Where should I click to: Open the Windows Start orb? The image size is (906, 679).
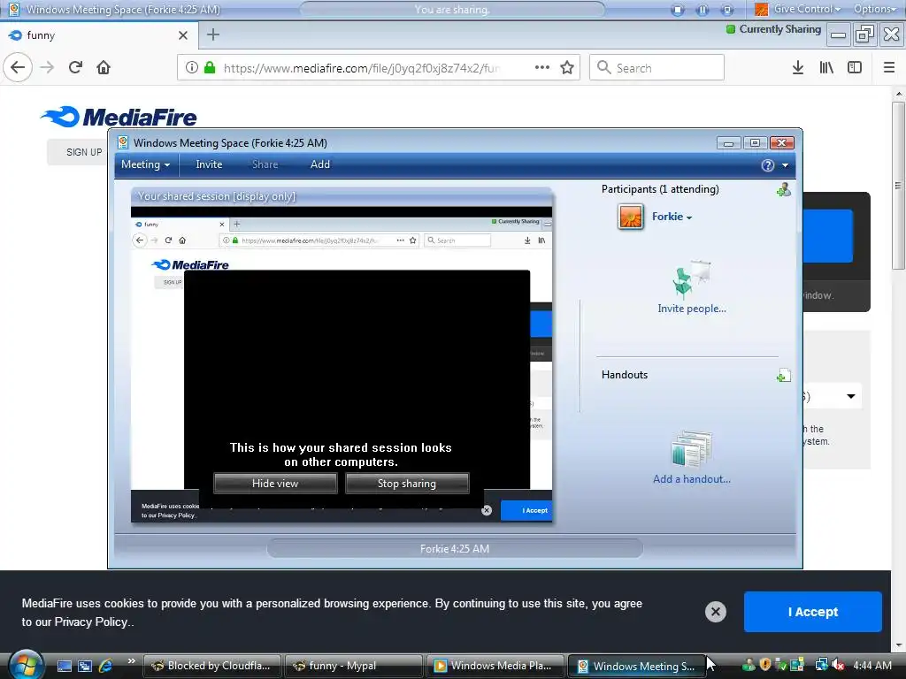click(x=25, y=666)
